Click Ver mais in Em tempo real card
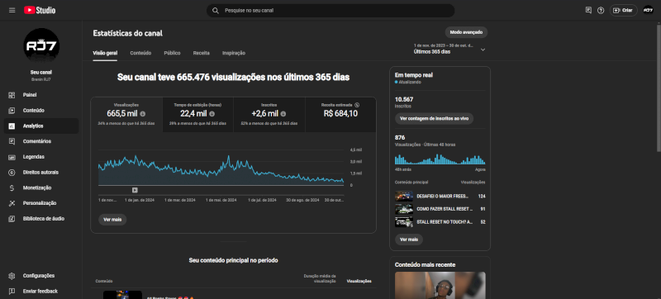Image resolution: width=661 pixels, height=299 pixels. [409, 240]
